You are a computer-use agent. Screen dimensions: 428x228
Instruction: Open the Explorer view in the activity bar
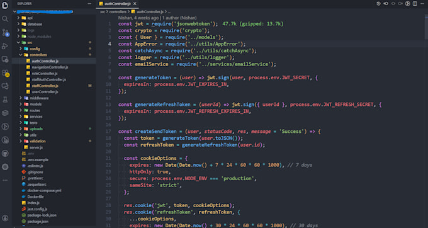[x=5, y=5]
